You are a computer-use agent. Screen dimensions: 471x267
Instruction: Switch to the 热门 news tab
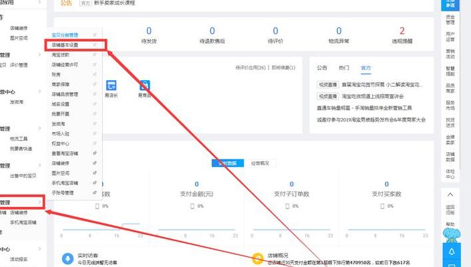pyautogui.click(x=344, y=68)
